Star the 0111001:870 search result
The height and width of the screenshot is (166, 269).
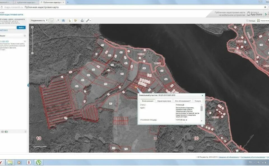(25, 41)
